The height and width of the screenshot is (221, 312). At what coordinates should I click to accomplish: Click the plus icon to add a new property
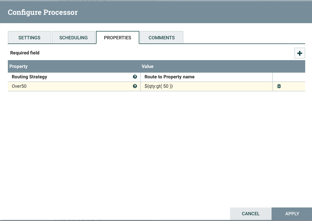pyautogui.click(x=299, y=53)
